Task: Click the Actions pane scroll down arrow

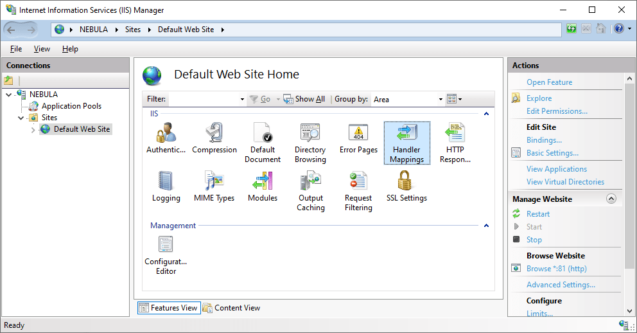Action: (629, 311)
